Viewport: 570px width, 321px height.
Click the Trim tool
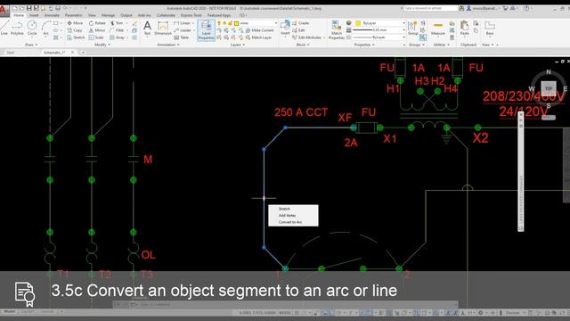(117, 23)
